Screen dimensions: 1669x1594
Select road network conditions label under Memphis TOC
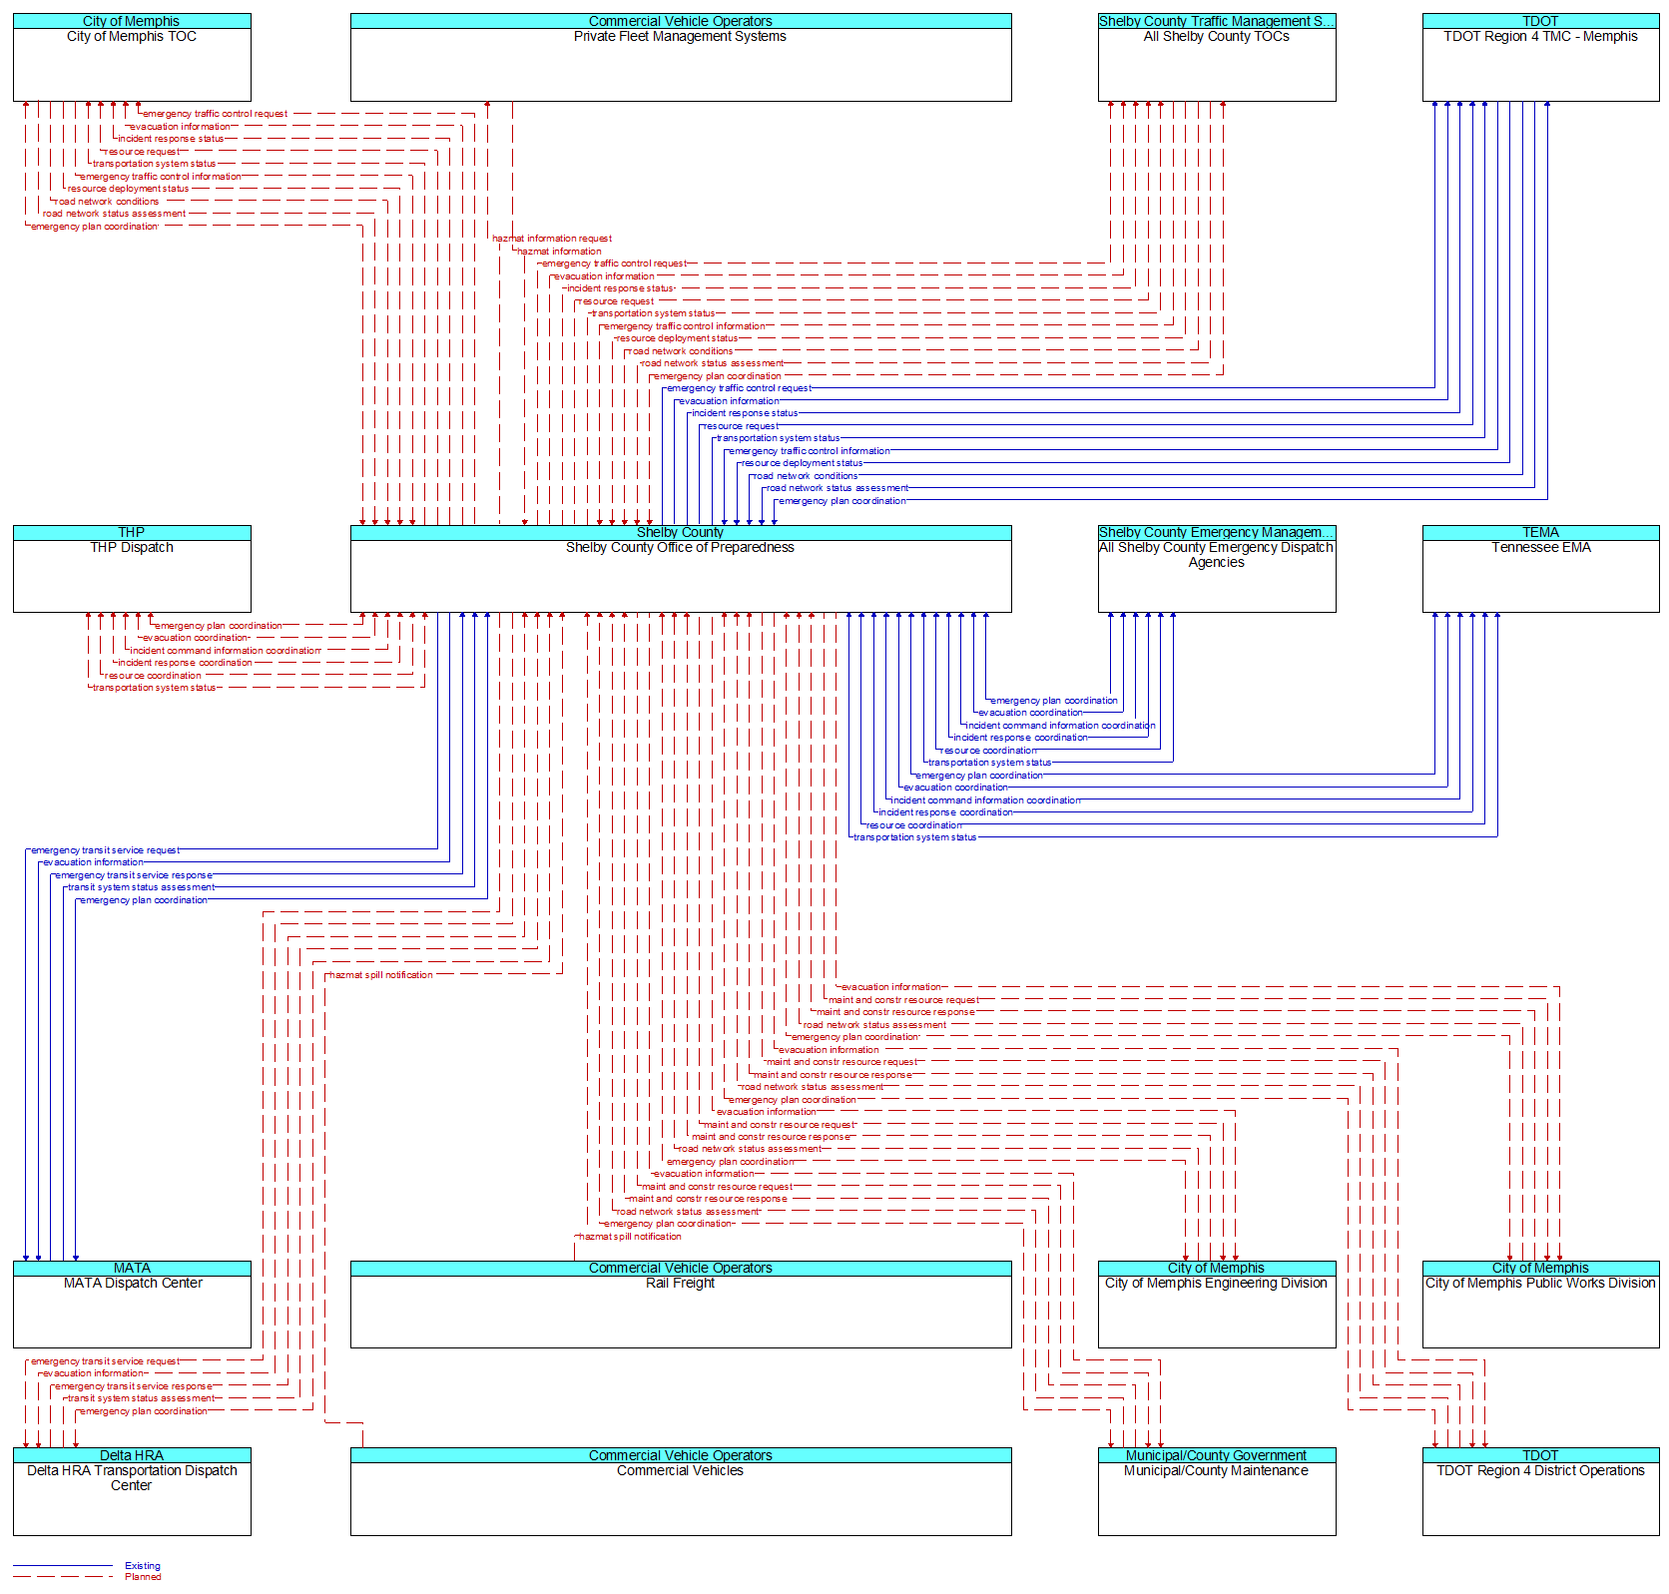point(107,202)
